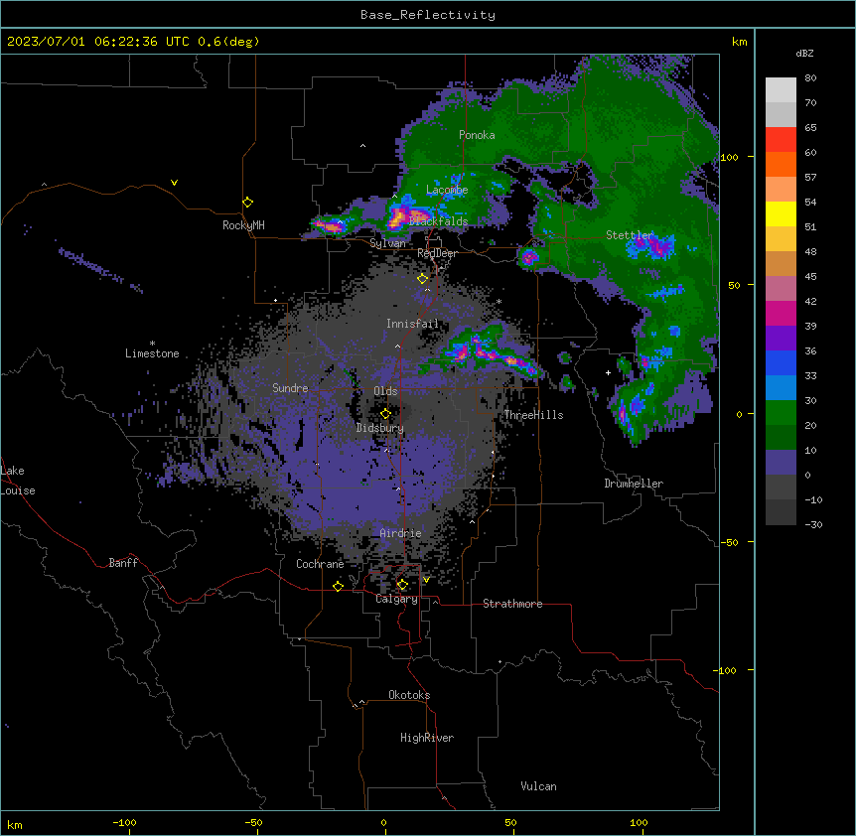Click the Didsbury town label
Viewport: 856px width, 836px height.
coord(380,428)
